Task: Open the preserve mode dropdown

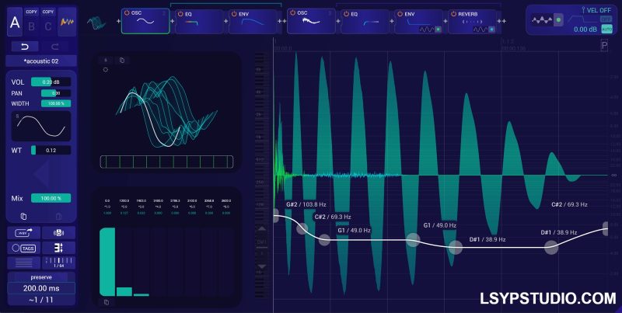Action: point(41,277)
